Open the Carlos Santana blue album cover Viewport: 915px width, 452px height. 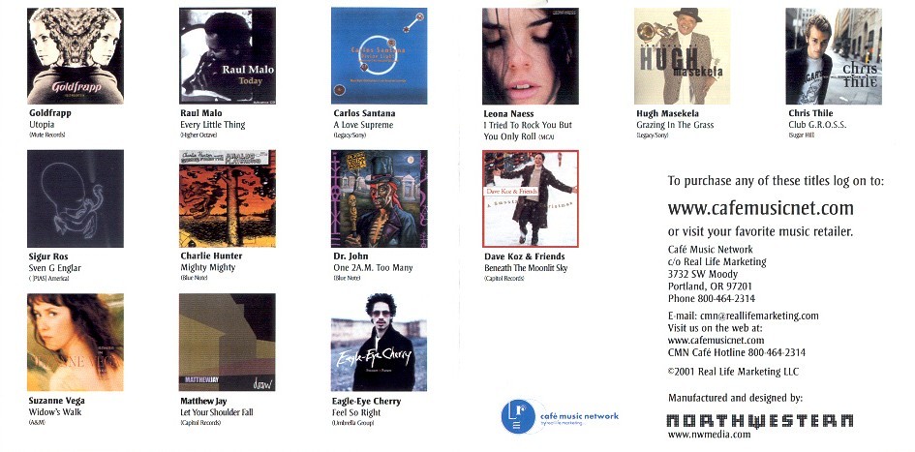point(379,56)
